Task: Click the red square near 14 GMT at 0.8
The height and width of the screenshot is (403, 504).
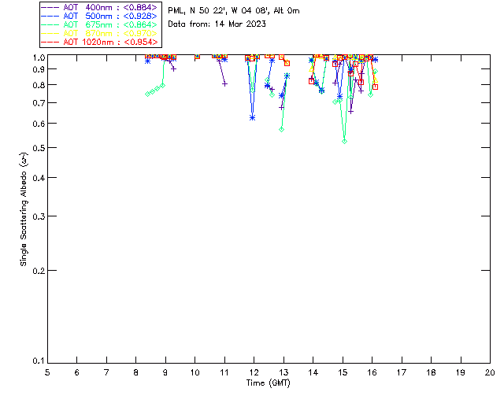Action: pyautogui.click(x=311, y=81)
